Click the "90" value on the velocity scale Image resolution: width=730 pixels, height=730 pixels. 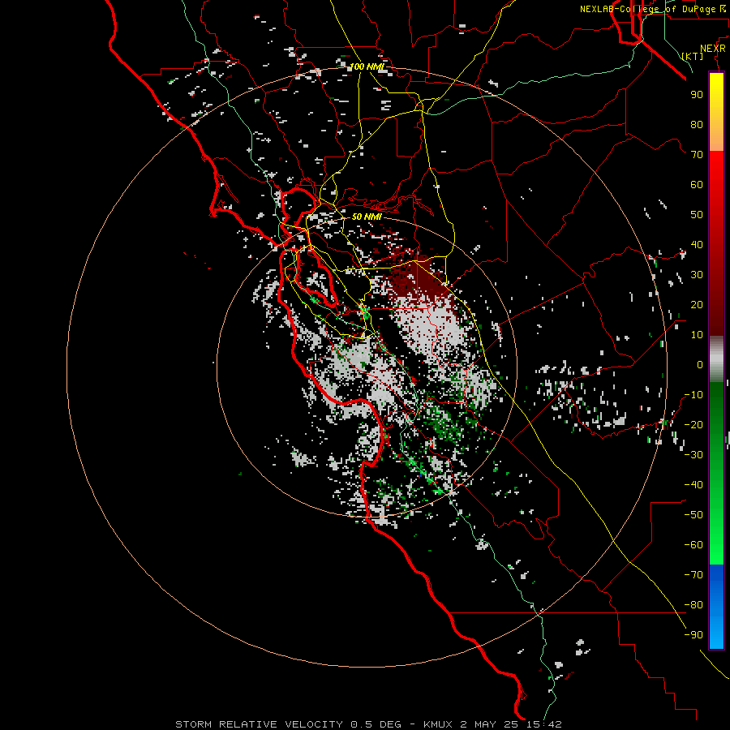[x=697, y=95]
